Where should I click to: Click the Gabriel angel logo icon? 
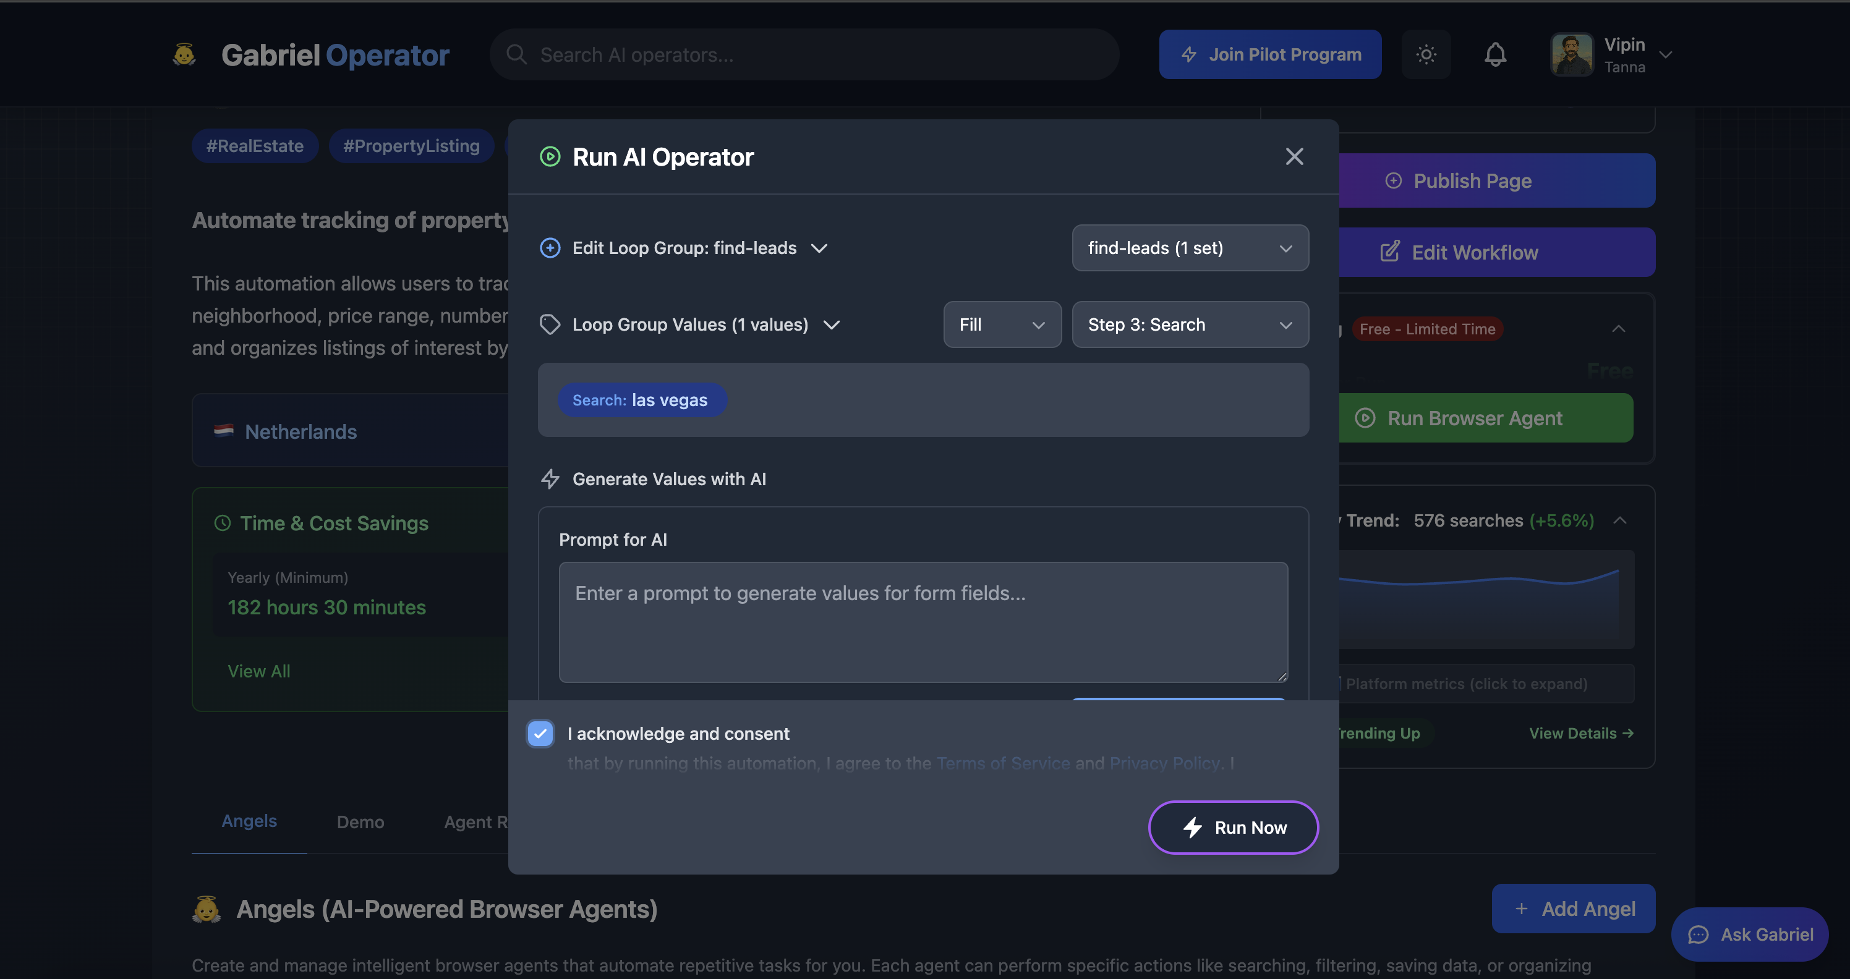[x=185, y=54]
